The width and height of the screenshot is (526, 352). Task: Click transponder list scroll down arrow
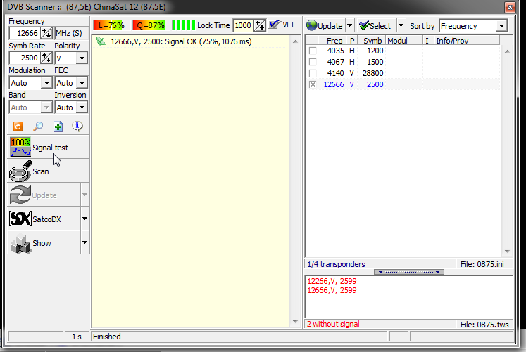(x=507, y=252)
